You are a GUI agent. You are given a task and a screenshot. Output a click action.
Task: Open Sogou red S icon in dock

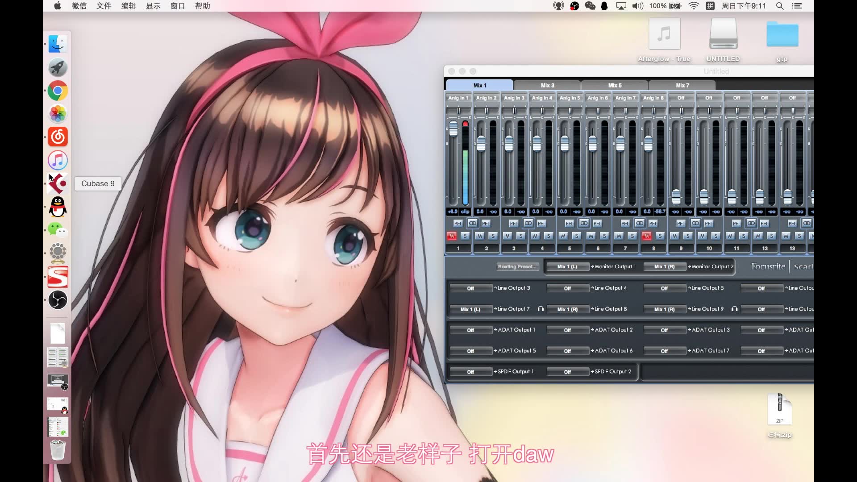pyautogui.click(x=58, y=277)
